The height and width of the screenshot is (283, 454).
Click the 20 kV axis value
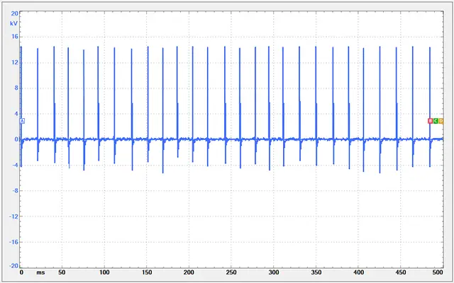coord(15,13)
